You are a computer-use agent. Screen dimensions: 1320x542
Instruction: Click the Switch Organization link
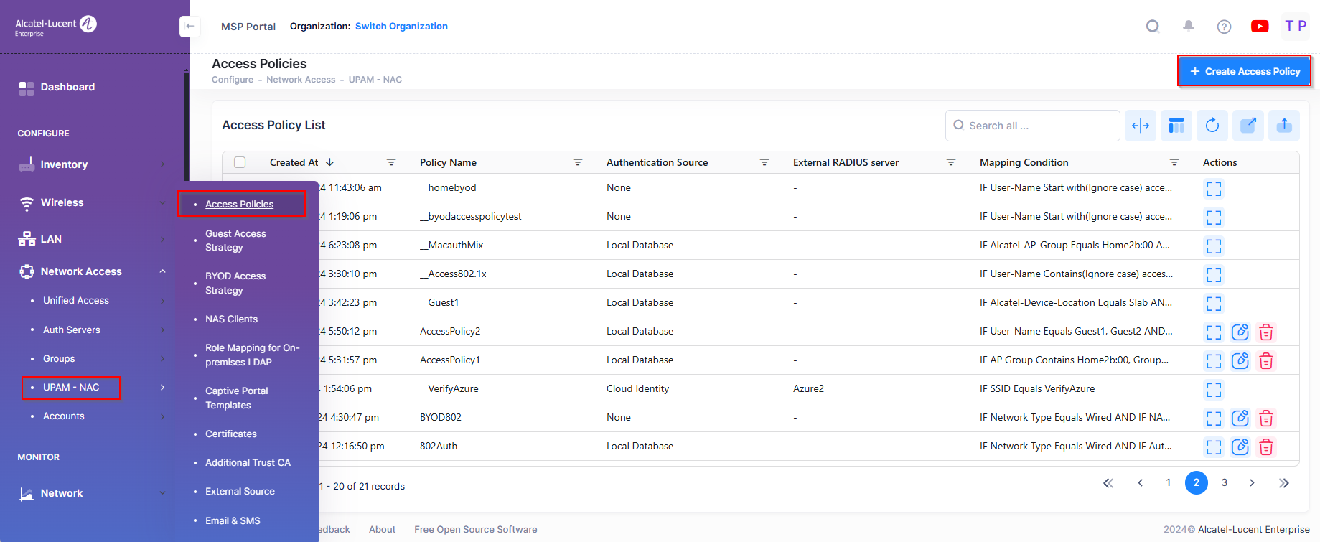[401, 27]
